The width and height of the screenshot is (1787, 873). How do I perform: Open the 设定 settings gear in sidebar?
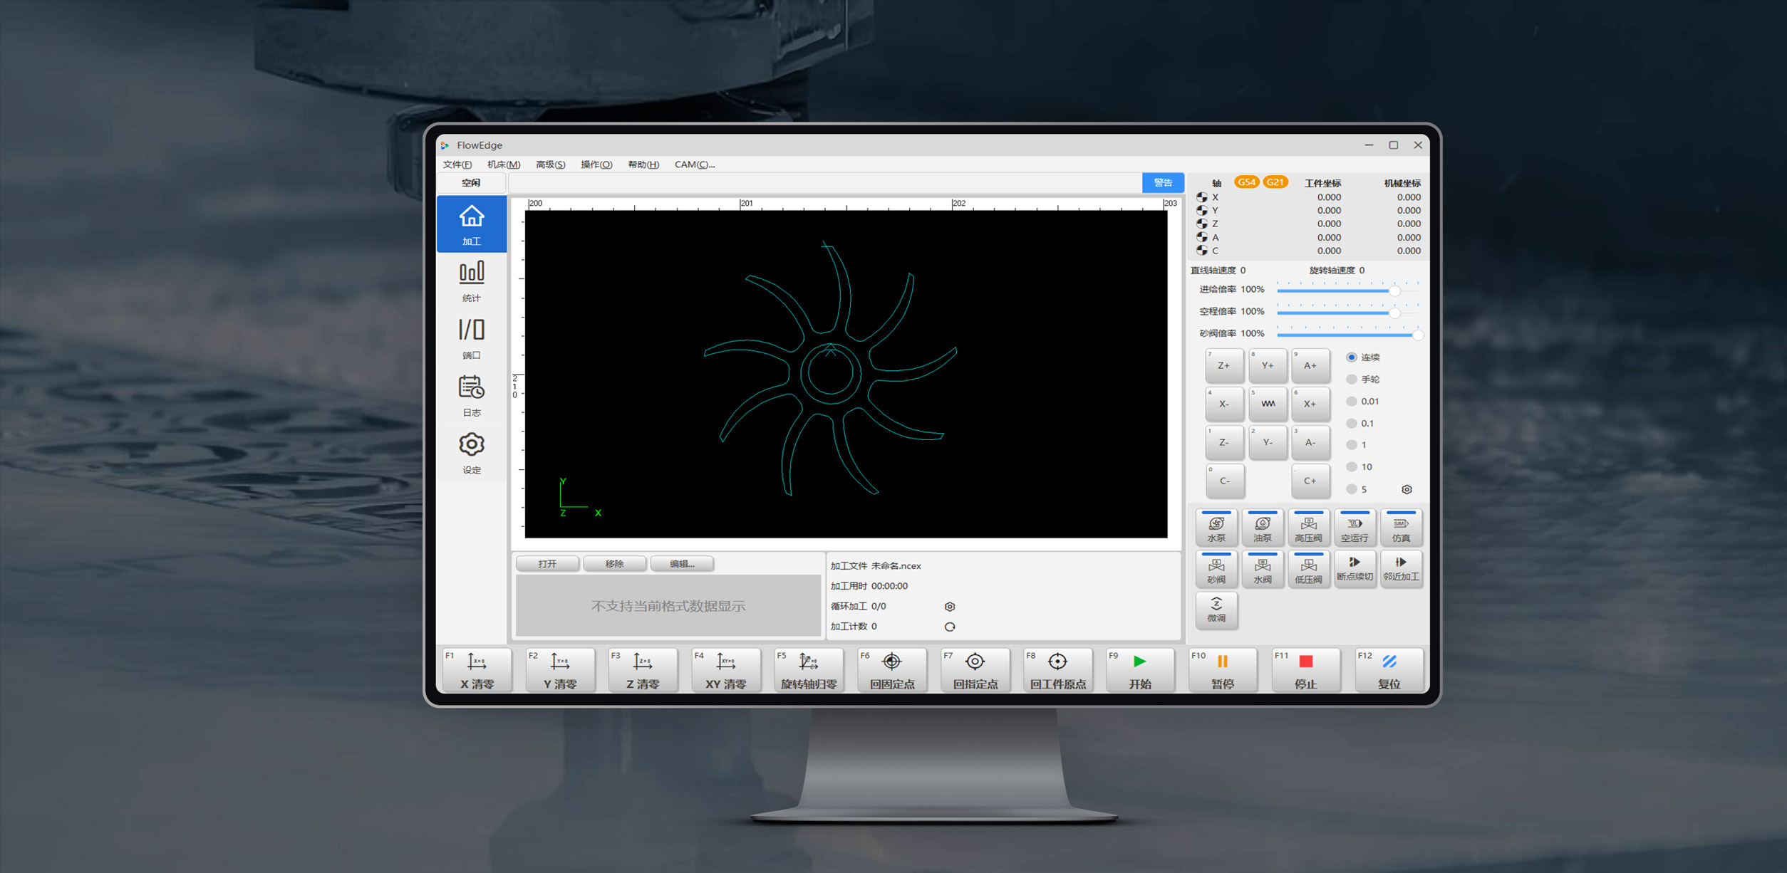pos(471,452)
